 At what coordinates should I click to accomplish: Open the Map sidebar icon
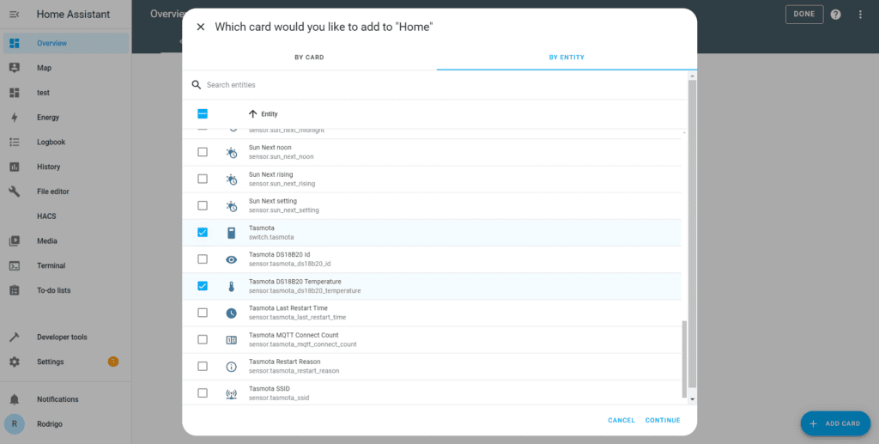tap(15, 68)
